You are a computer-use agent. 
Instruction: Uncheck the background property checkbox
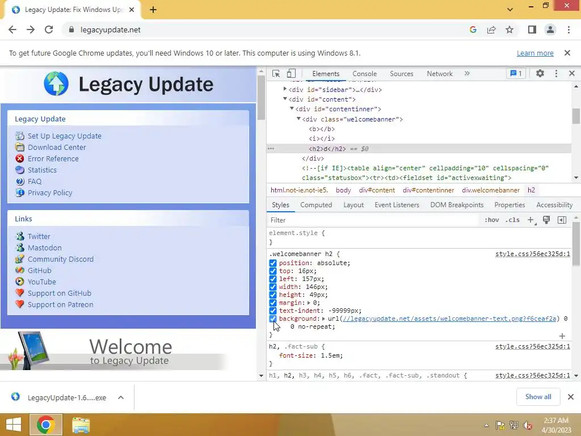(x=273, y=319)
